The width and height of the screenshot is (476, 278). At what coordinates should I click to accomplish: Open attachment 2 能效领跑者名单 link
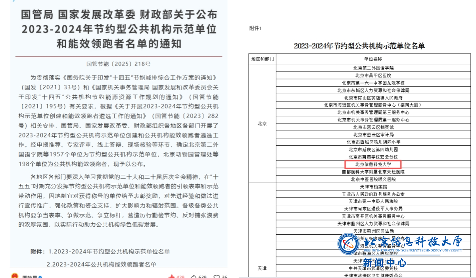(101, 264)
